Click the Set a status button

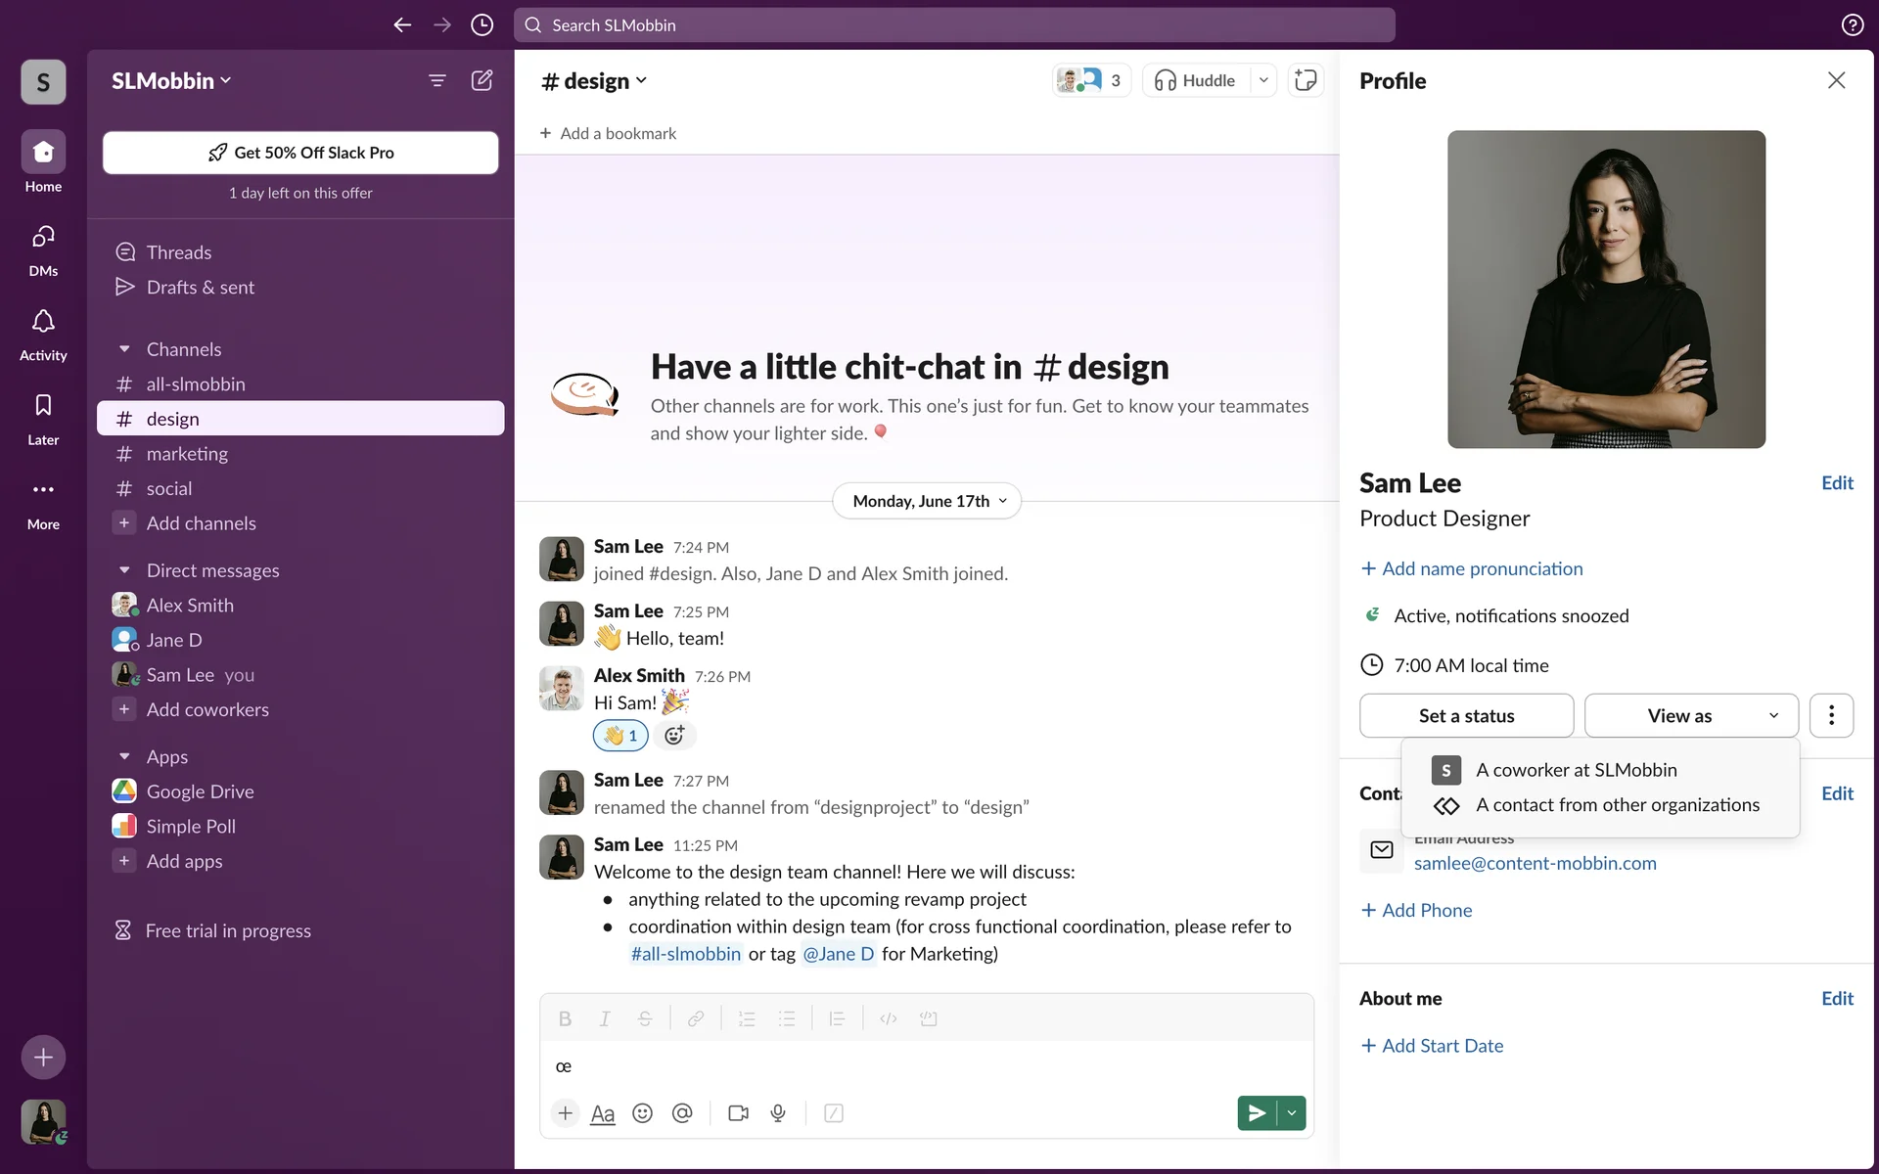1466,716
